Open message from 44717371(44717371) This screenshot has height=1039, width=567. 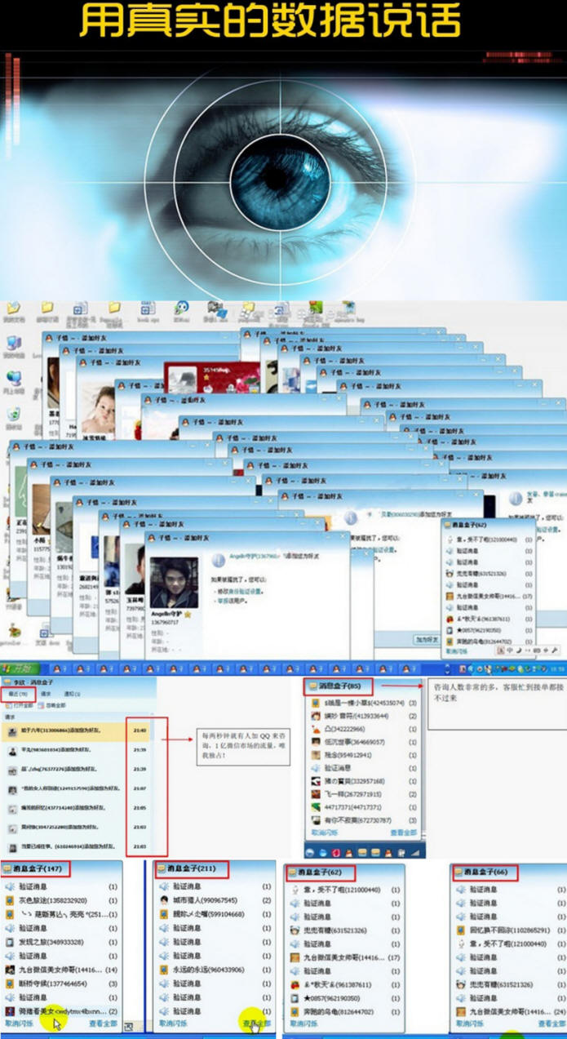coord(365,807)
